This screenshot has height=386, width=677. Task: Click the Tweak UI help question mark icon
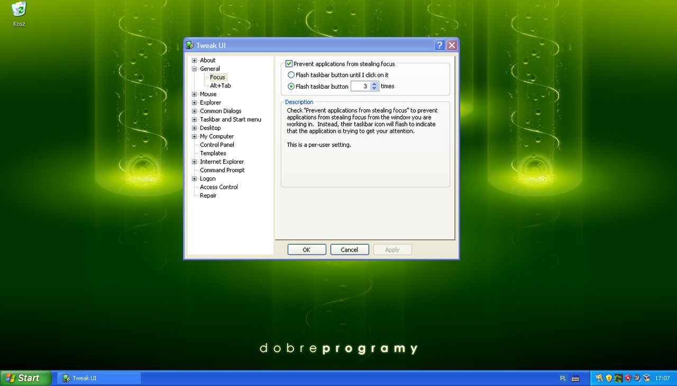440,45
